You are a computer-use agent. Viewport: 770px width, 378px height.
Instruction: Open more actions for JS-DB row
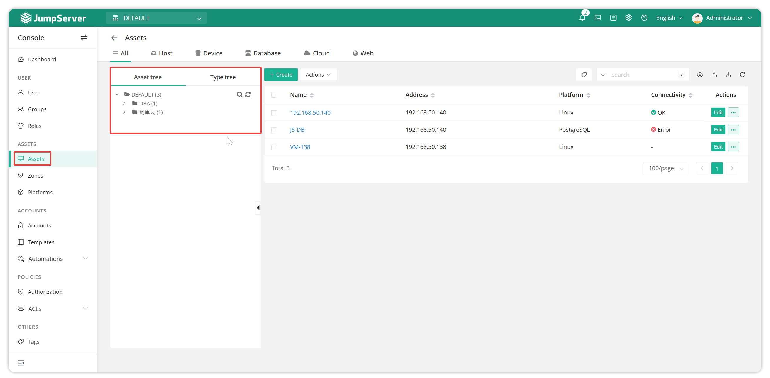(733, 130)
